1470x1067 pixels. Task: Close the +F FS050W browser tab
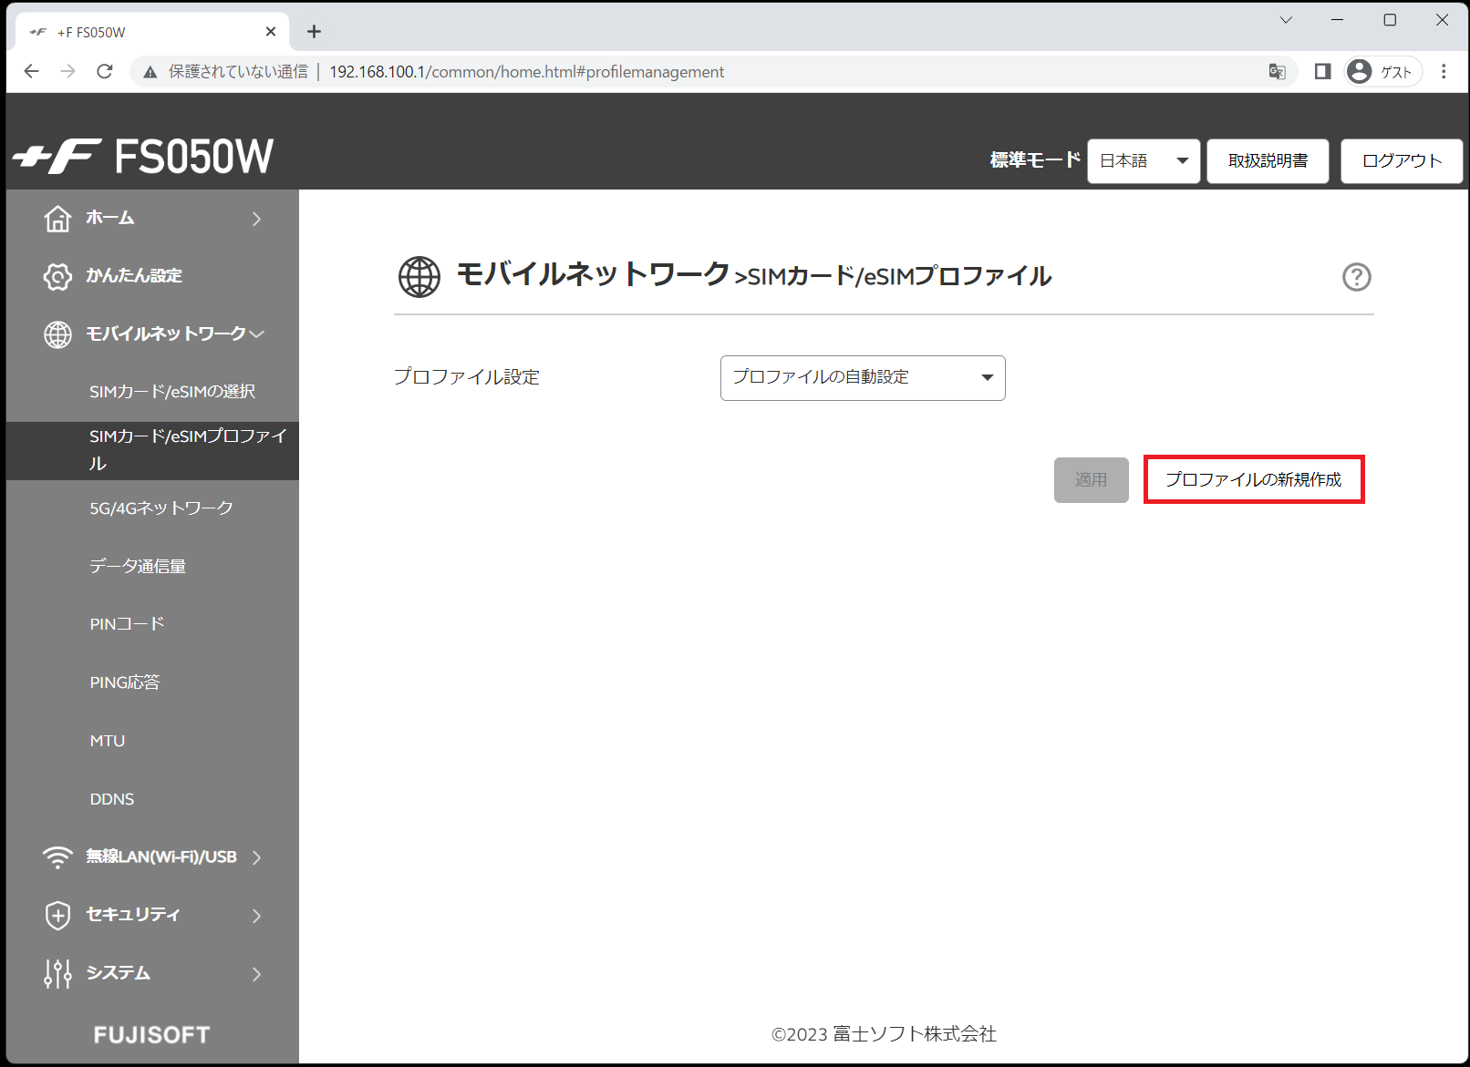pos(271,32)
